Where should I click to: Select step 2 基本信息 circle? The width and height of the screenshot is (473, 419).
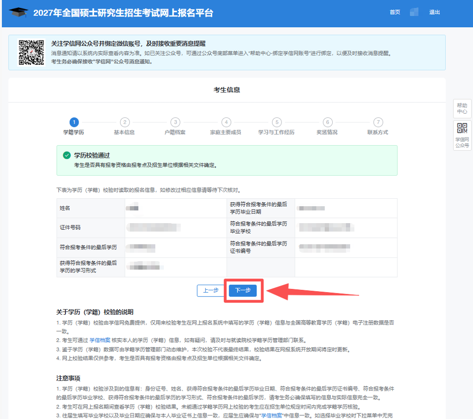point(125,122)
